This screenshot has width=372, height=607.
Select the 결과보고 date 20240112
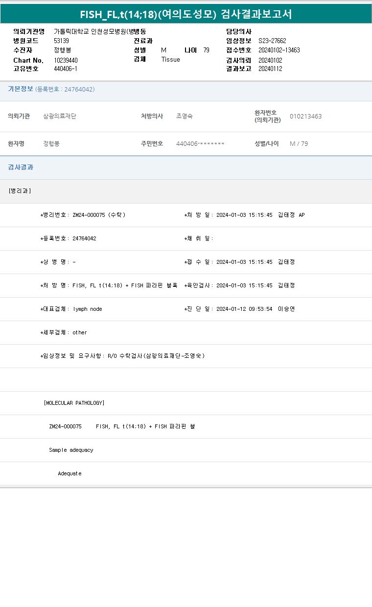point(270,69)
